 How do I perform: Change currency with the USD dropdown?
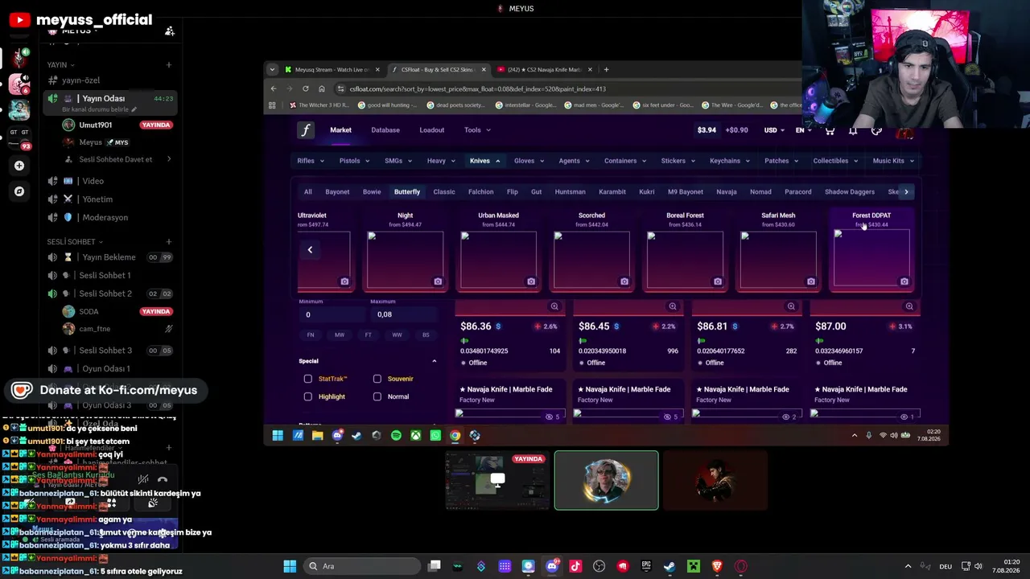pos(775,130)
